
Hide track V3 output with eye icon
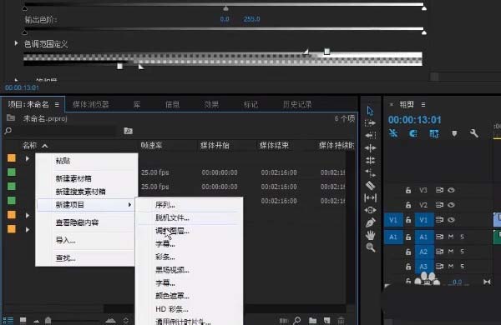click(451, 190)
